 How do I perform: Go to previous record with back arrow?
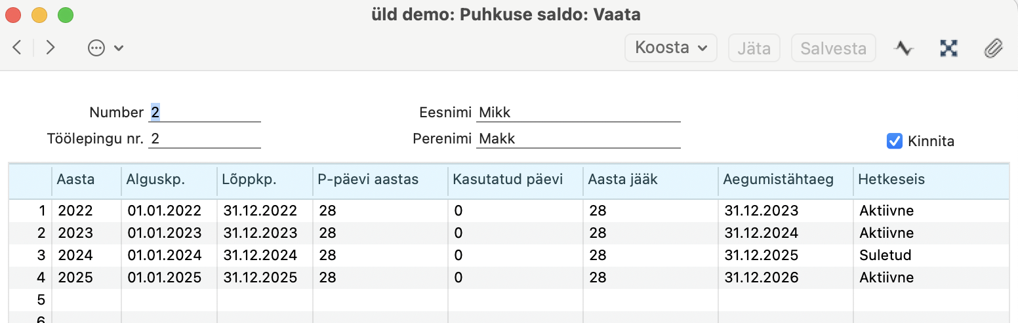pyautogui.click(x=18, y=47)
